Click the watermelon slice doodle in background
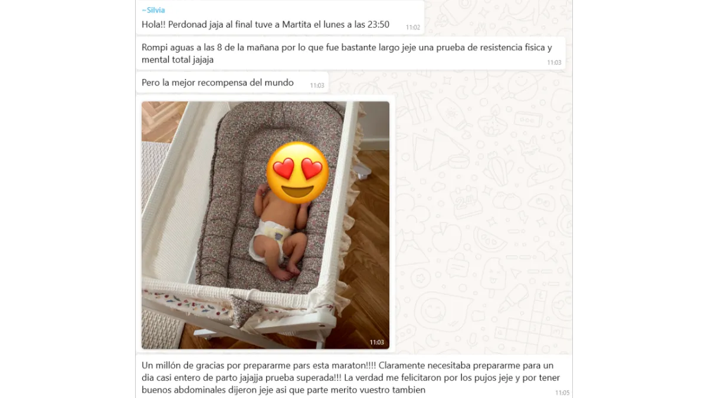Screen dimensions: 708x398 click(489, 239)
